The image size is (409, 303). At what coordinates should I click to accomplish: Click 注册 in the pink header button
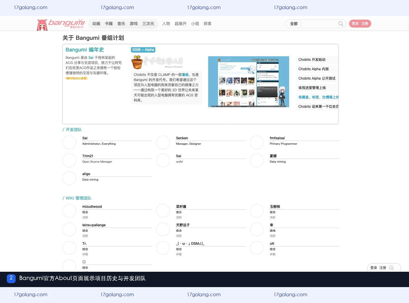pyautogui.click(x=365, y=24)
